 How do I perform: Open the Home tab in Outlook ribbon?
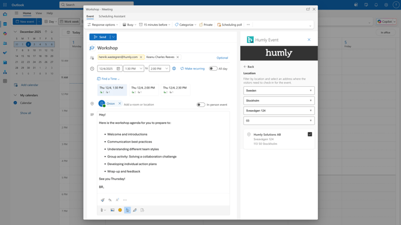[27, 13]
